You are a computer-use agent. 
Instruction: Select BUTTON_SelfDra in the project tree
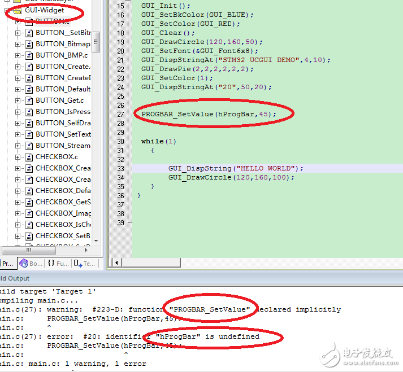tap(63, 123)
